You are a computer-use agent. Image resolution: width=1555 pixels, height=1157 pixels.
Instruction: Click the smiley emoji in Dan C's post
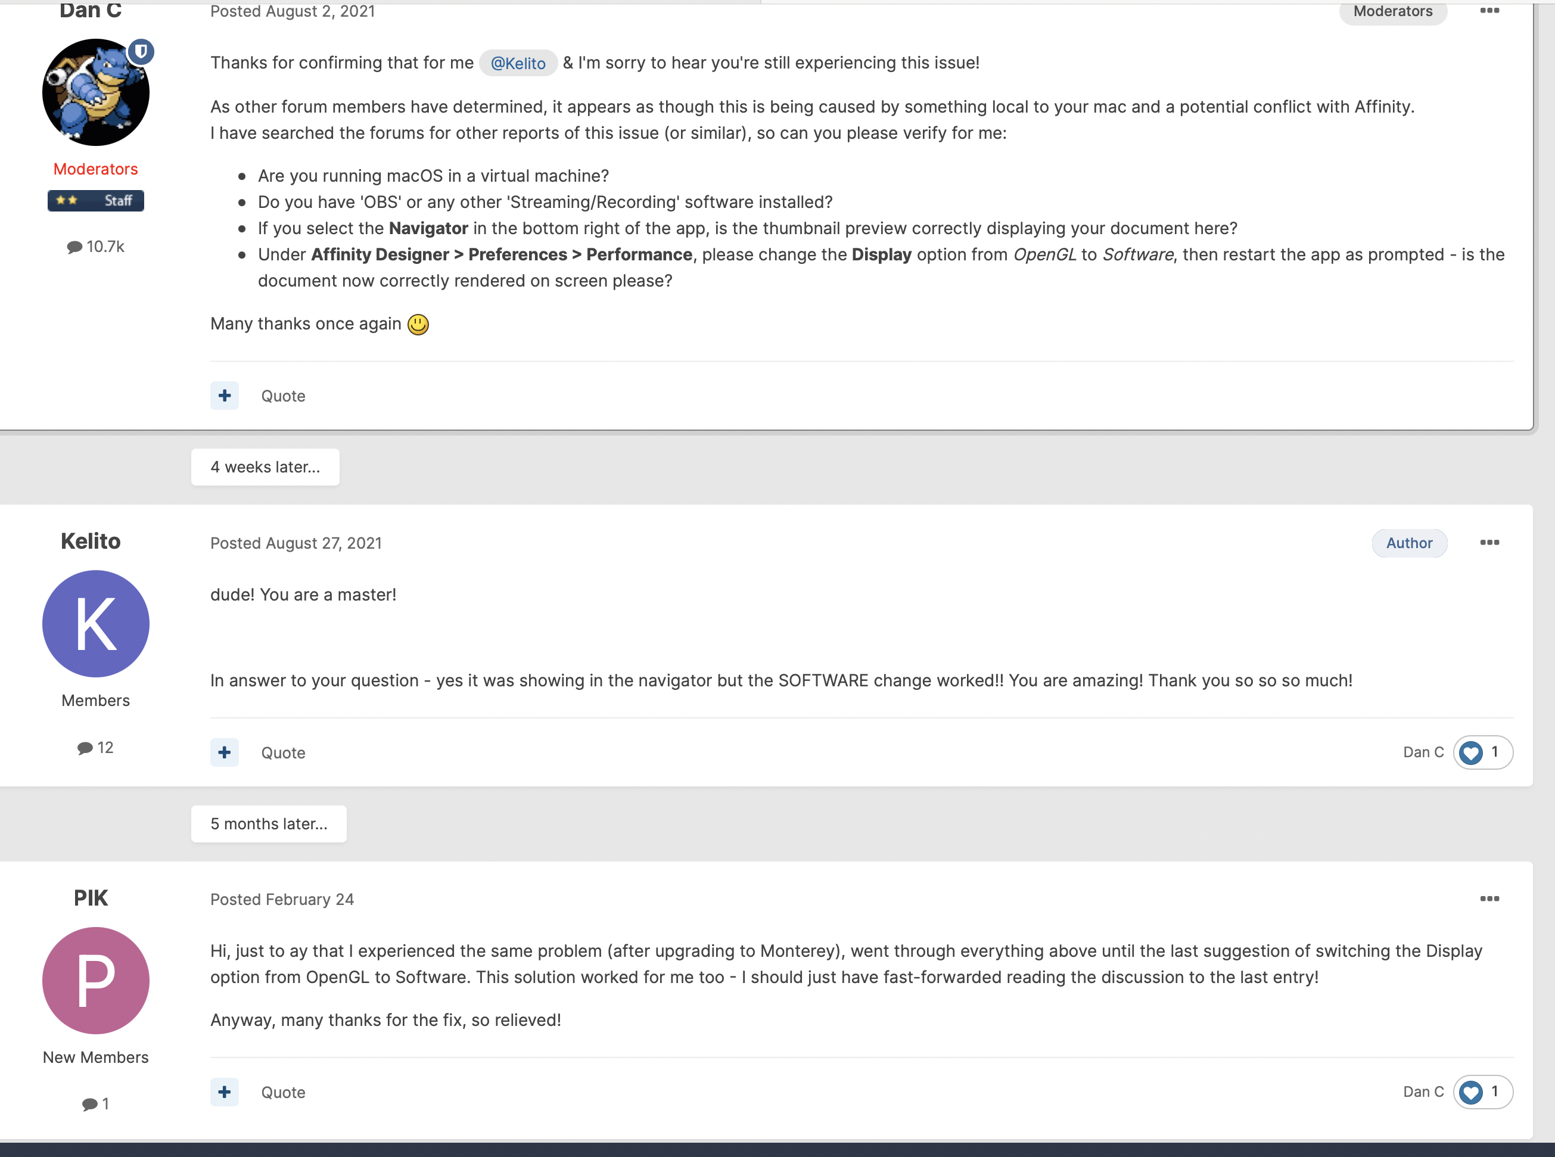click(x=418, y=324)
